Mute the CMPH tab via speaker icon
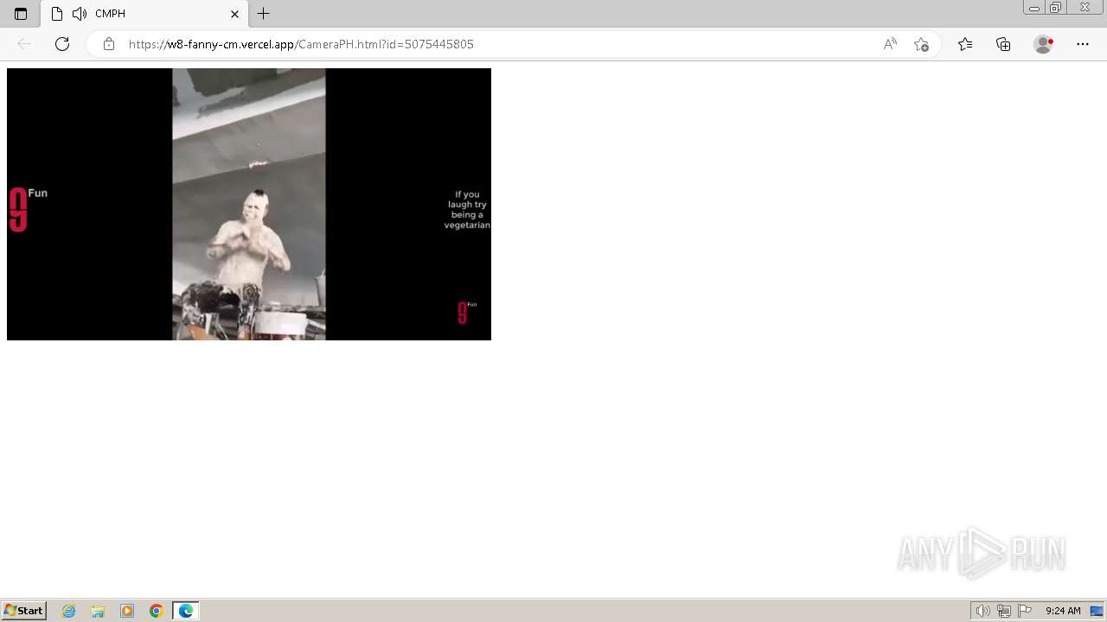The height and width of the screenshot is (622, 1107). click(x=80, y=14)
